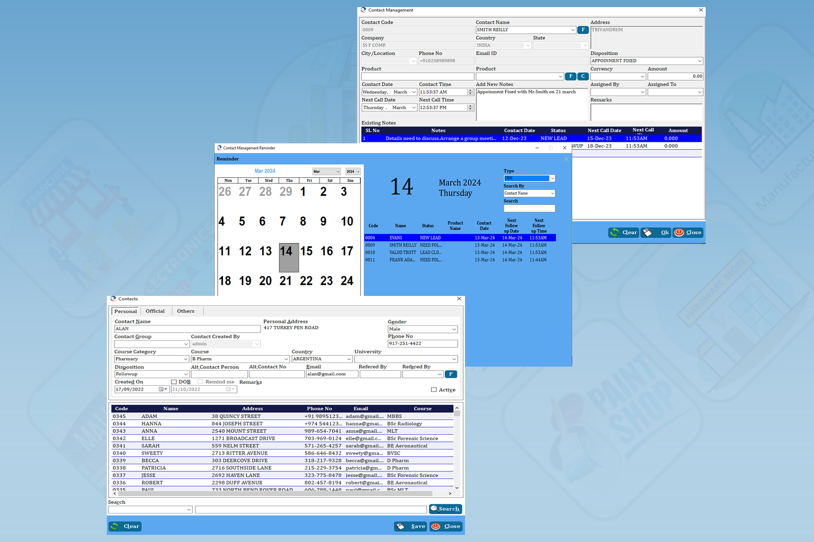Tick the Active checkbox

pyautogui.click(x=434, y=390)
